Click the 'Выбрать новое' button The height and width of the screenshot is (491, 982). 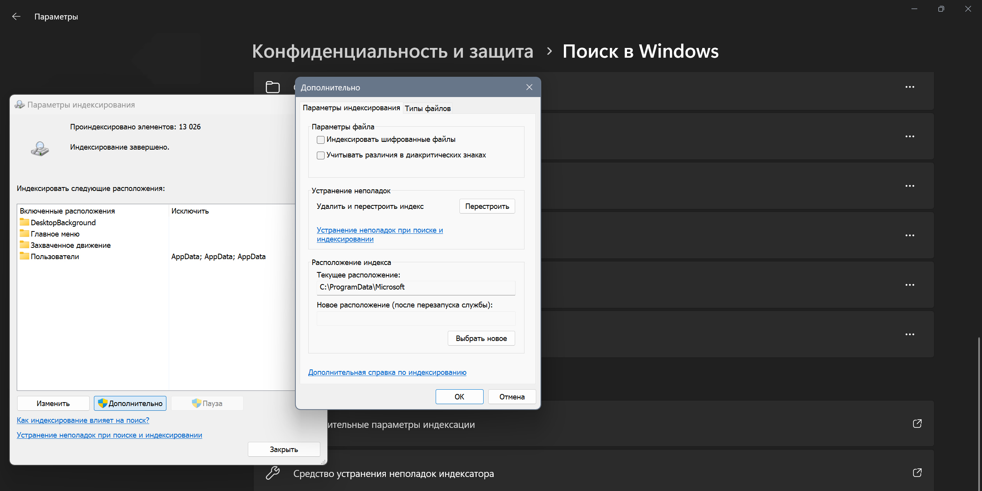pos(481,338)
